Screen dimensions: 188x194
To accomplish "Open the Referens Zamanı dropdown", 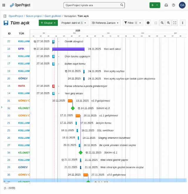I will (x=105, y=23).
